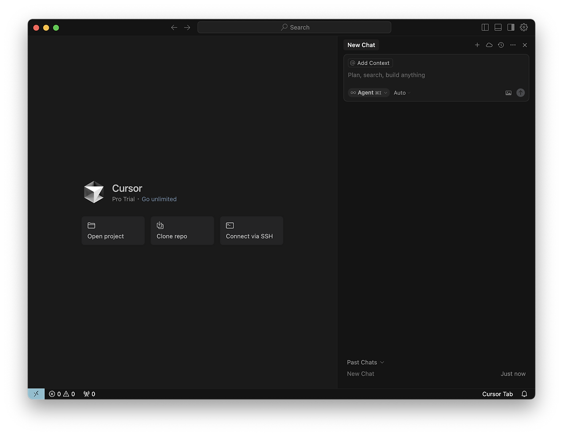Close the chat panel with the X
Screen dimensions: 563x436
(525, 45)
